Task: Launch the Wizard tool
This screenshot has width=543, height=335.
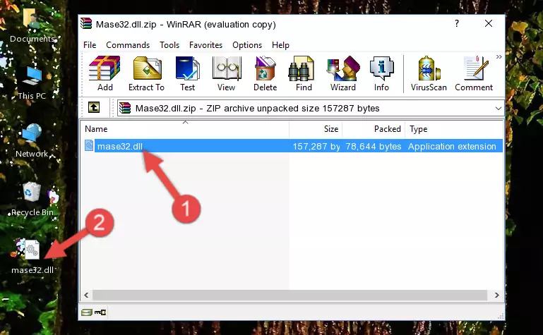Action: click(343, 73)
